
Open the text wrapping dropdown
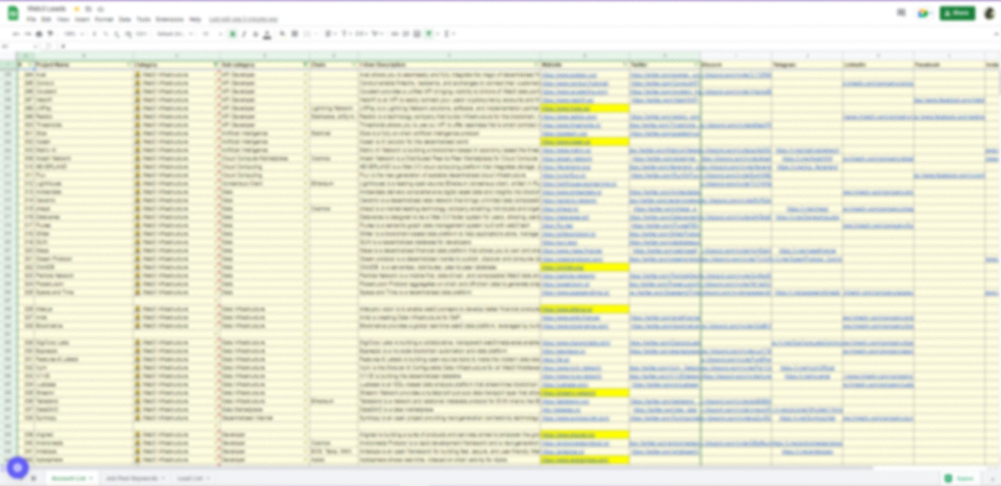click(361, 34)
